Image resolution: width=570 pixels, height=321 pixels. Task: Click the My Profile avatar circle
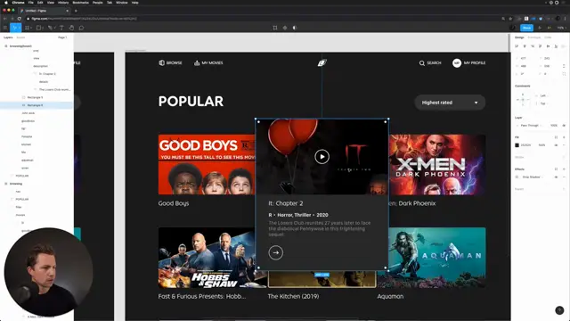[x=457, y=63]
